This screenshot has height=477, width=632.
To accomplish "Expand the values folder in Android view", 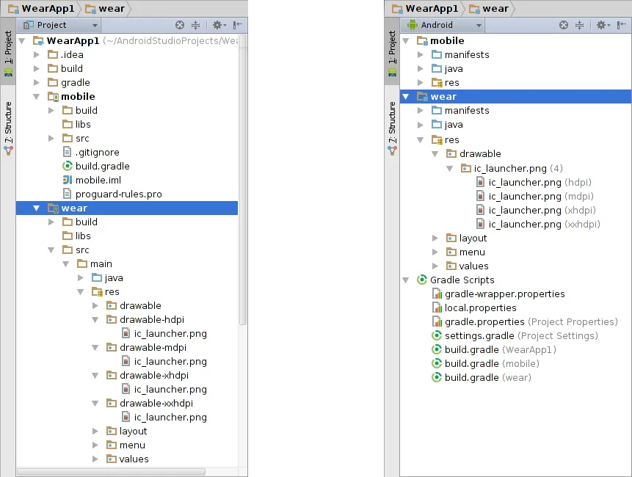I will pyautogui.click(x=435, y=266).
